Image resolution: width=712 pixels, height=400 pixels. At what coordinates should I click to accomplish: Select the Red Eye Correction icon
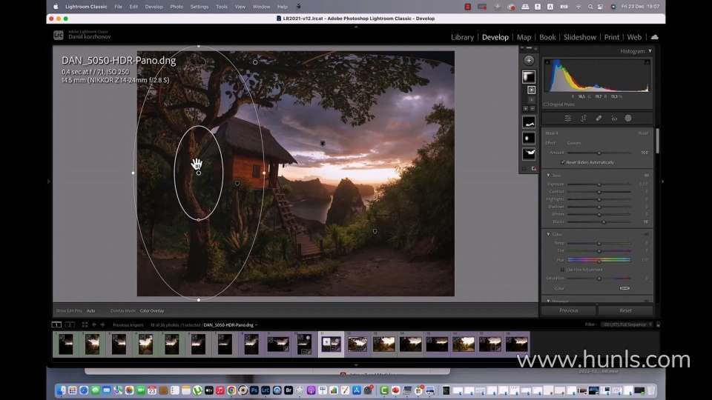coord(613,119)
